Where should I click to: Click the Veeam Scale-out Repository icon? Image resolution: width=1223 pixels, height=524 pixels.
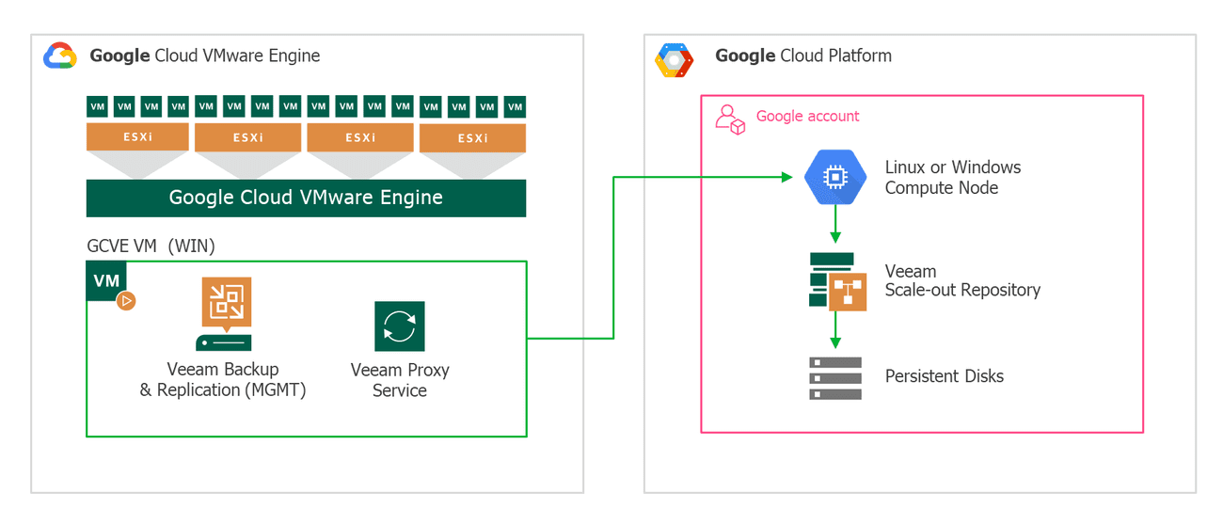(x=836, y=280)
